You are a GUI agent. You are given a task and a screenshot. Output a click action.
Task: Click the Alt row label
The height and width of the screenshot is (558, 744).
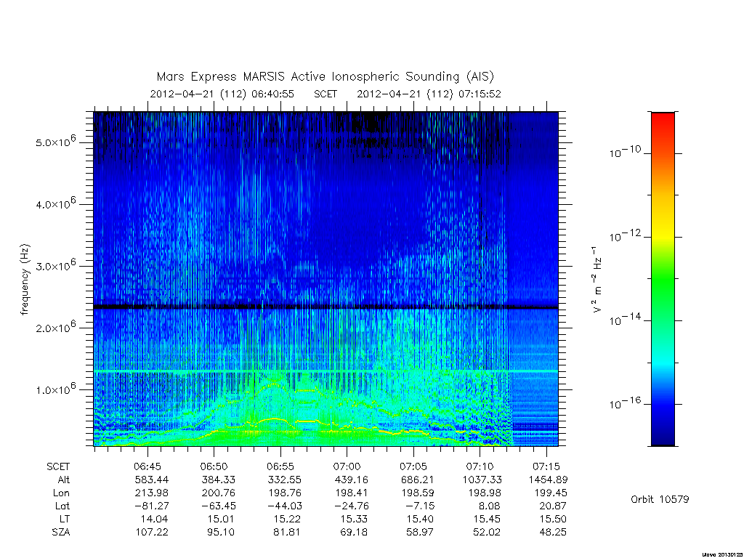point(63,480)
